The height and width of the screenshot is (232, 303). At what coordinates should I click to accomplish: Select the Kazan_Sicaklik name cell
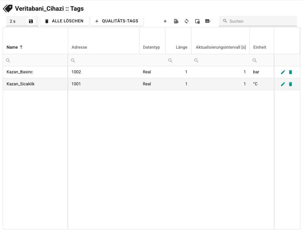(x=35, y=84)
